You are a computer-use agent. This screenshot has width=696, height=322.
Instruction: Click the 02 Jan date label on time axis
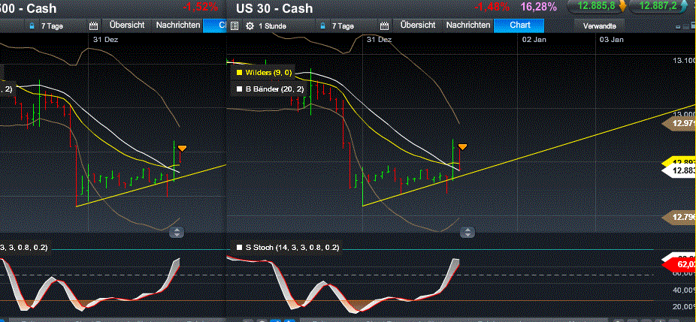[534, 40]
